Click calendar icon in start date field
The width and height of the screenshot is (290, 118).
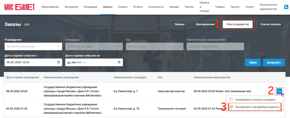pos(59,62)
